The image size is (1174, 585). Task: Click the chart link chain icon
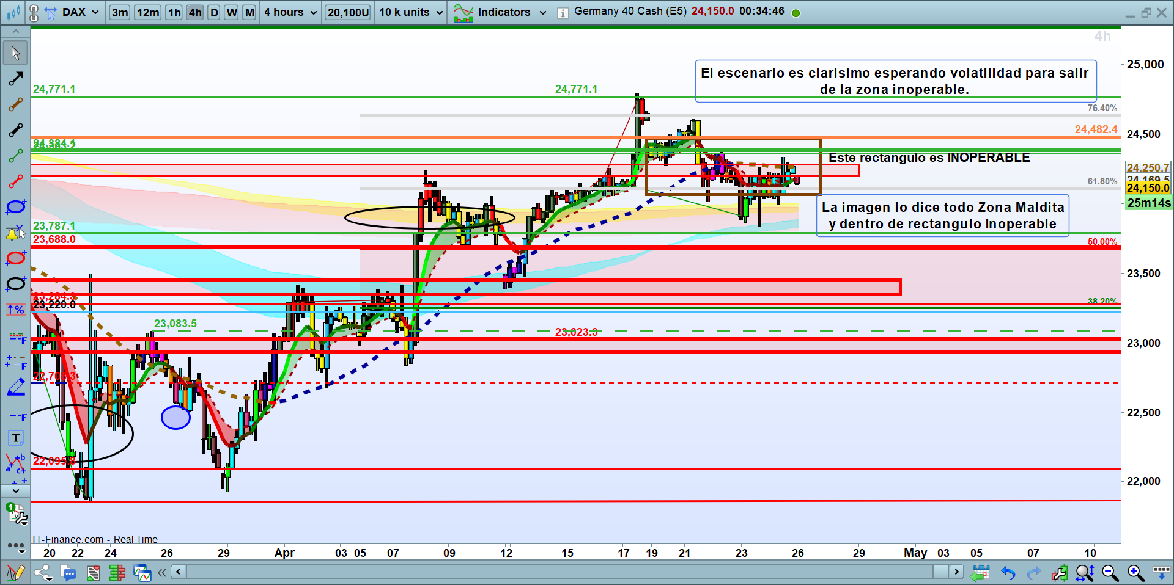tap(34, 12)
